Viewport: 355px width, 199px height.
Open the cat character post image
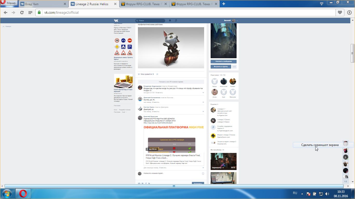click(171, 48)
